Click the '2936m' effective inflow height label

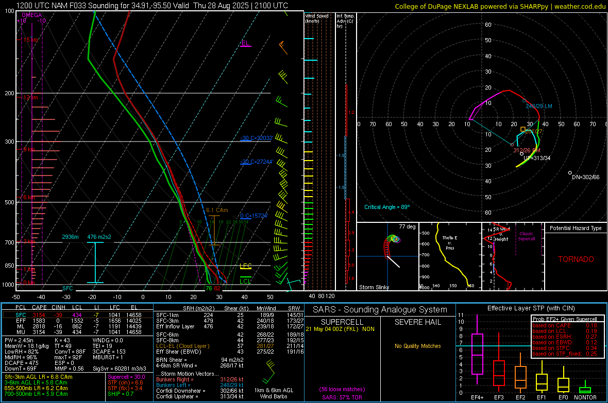[x=70, y=237]
